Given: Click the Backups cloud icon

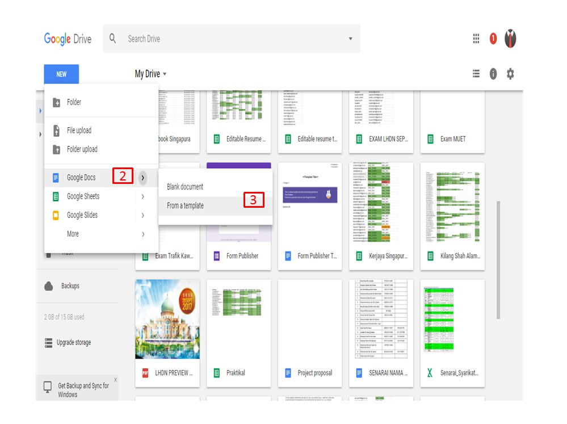Looking at the screenshot, I should click(48, 286).
